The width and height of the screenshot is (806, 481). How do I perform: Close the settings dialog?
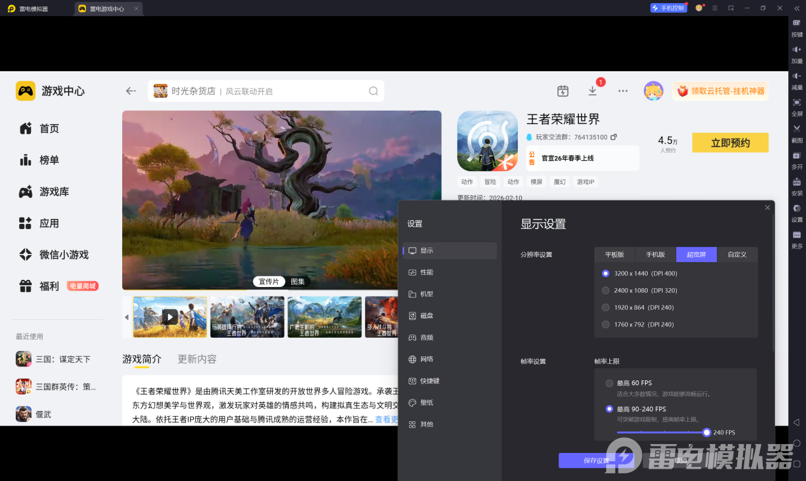click(x=767, y=207)
